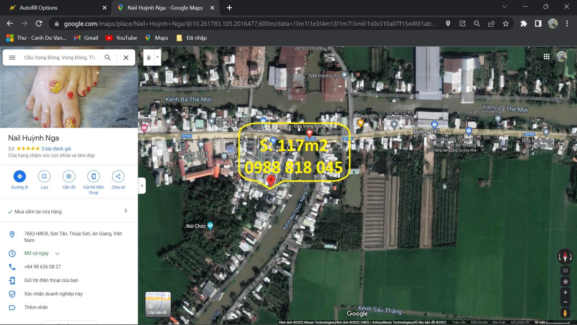Click the search field with Cầu Vọng Đông
Screen dimensions: 577x325
[x=61, y=57]
